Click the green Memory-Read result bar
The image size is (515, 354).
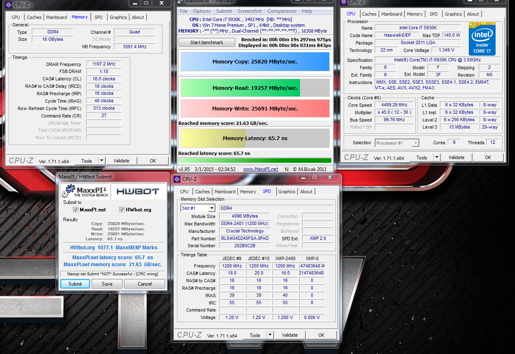[x=255, y=88]
